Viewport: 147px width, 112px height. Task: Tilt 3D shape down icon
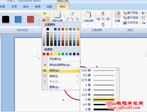coord(103,25)
